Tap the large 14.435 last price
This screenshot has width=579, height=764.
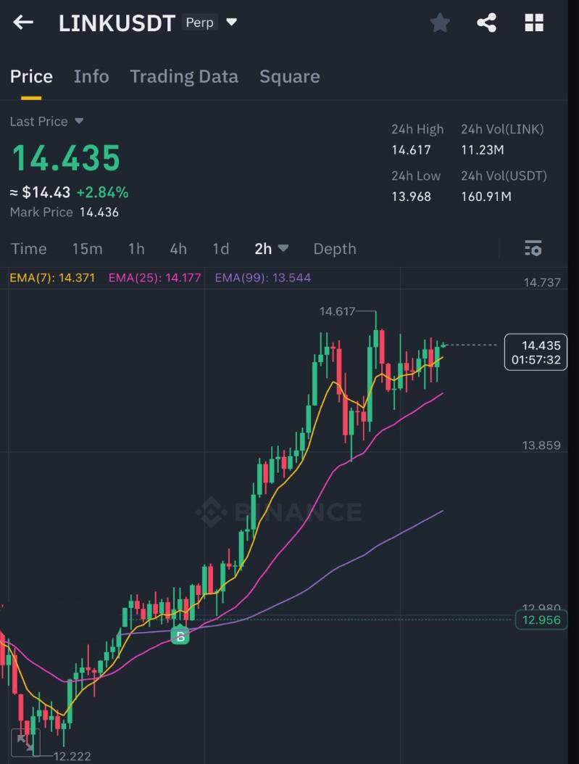pos(66,158)
